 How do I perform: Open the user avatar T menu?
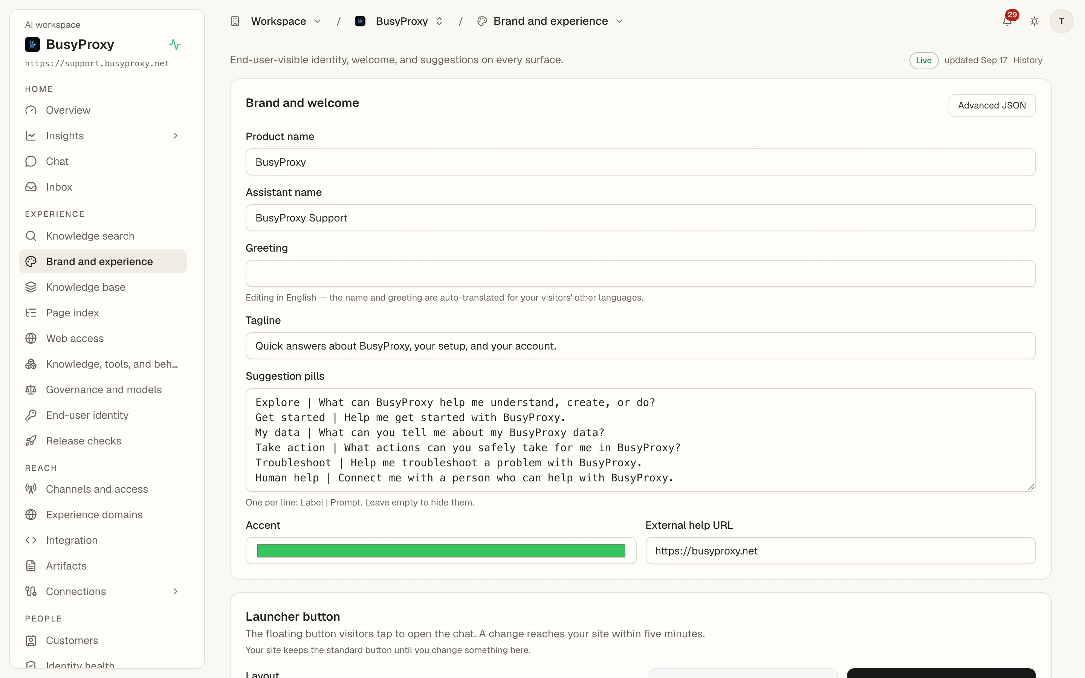[x=1061, y=21]
